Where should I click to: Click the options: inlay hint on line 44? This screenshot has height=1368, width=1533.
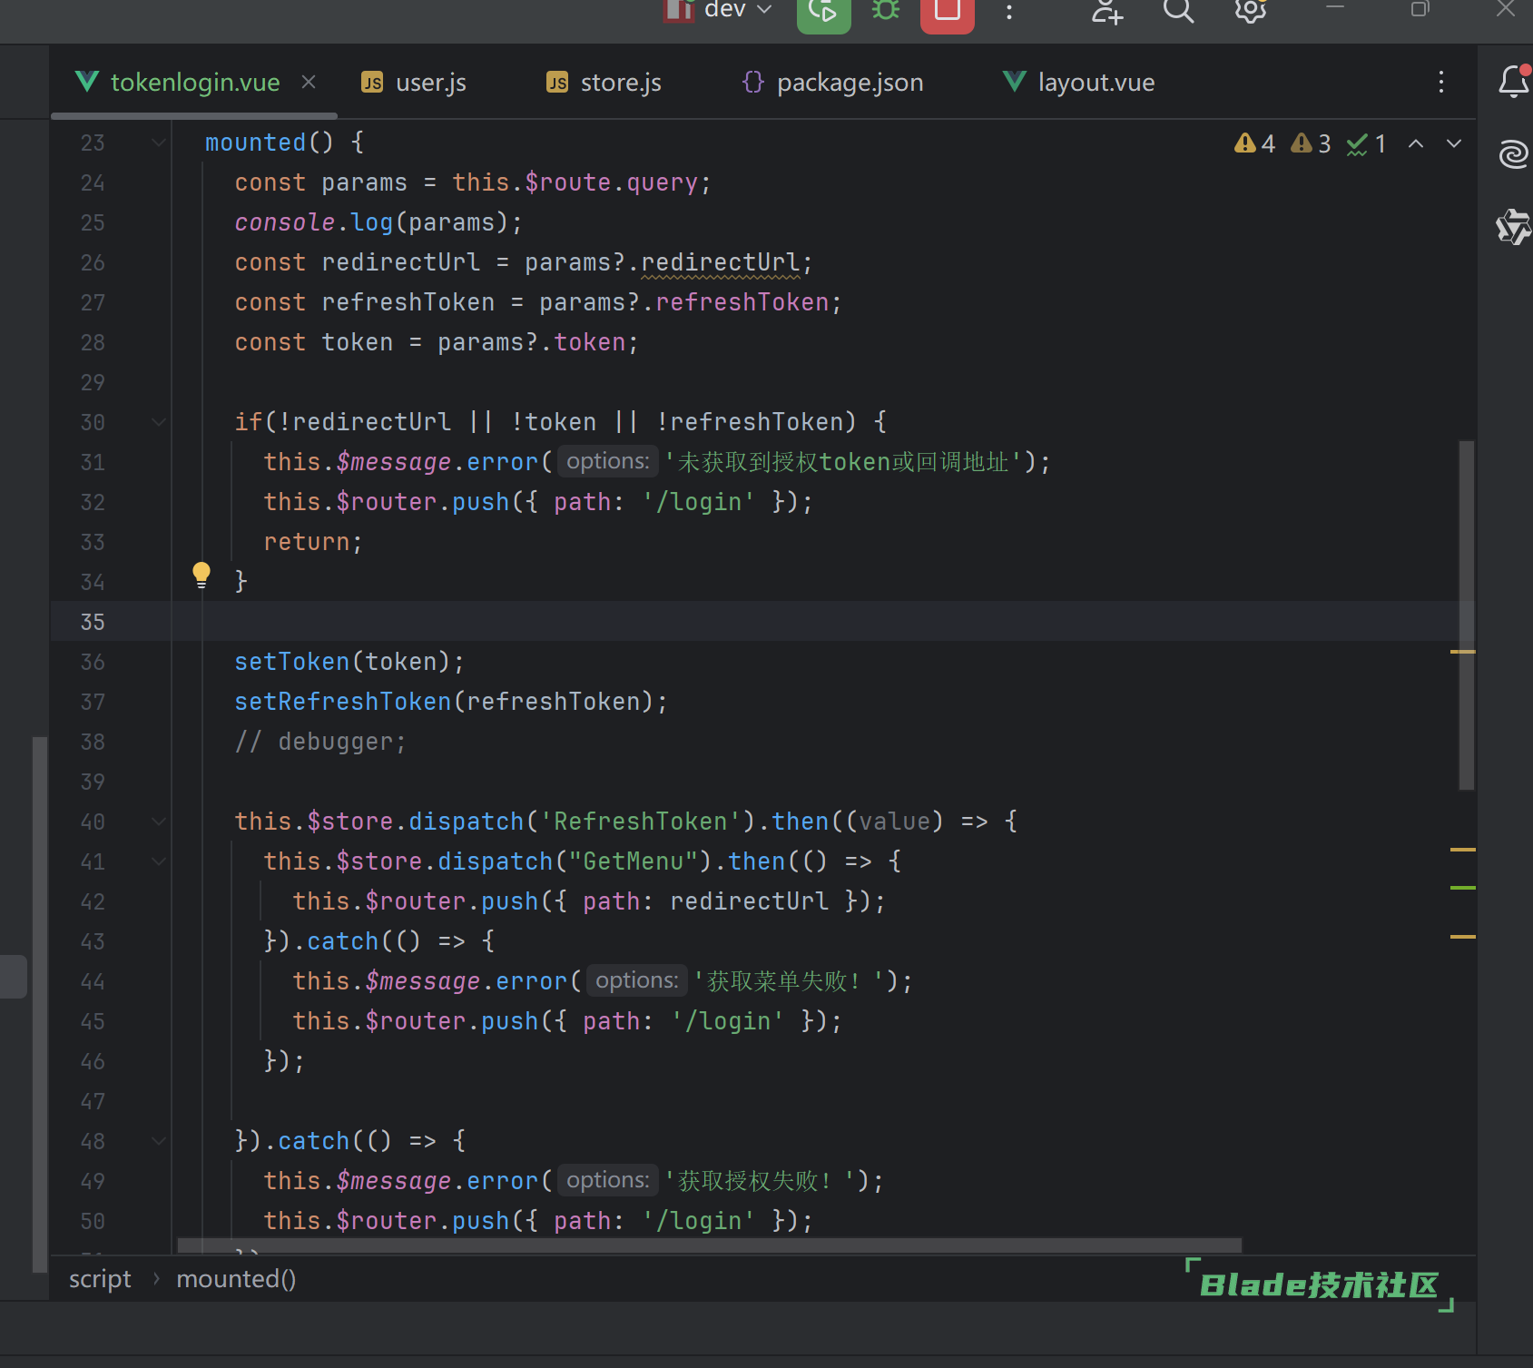coord(636,980)
